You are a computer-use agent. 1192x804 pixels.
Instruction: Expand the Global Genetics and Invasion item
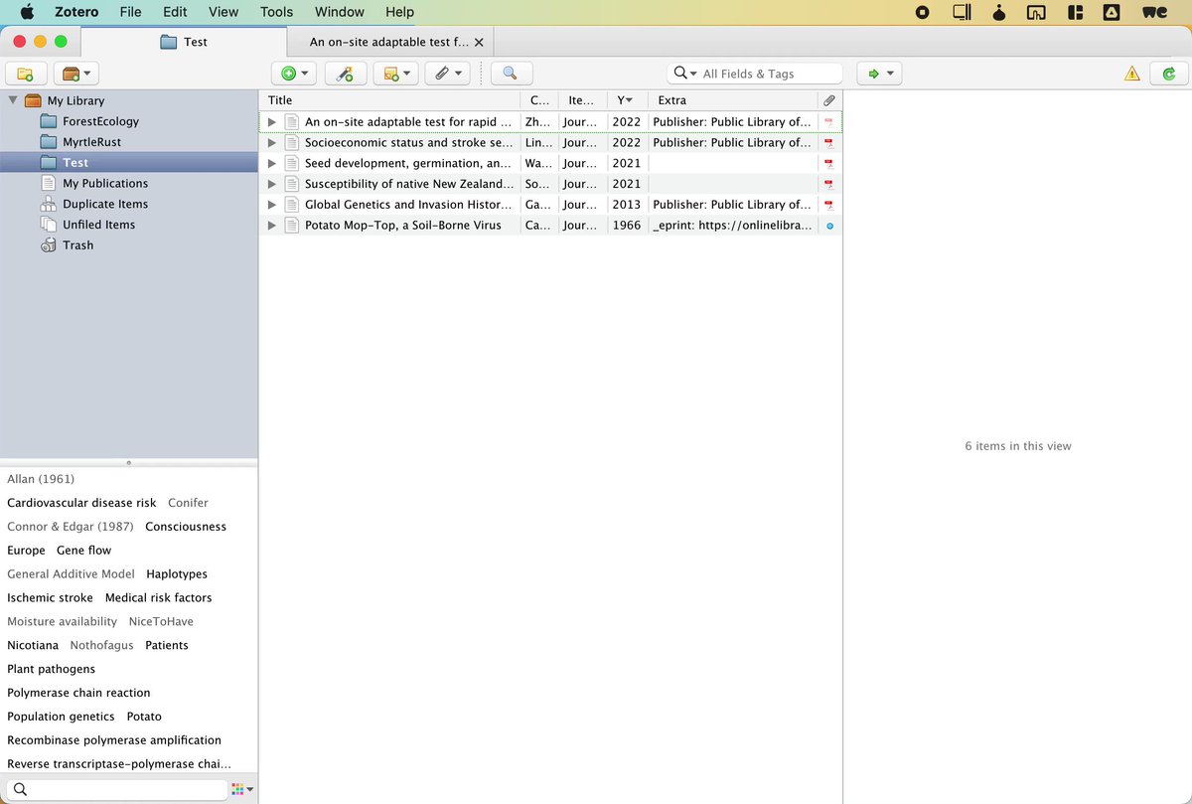[x=272, y=205]
